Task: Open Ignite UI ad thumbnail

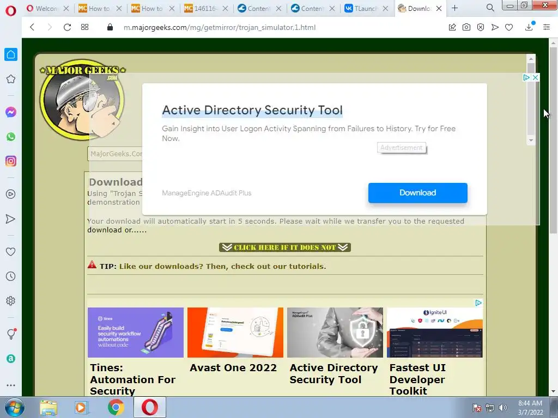Action: 435,333
